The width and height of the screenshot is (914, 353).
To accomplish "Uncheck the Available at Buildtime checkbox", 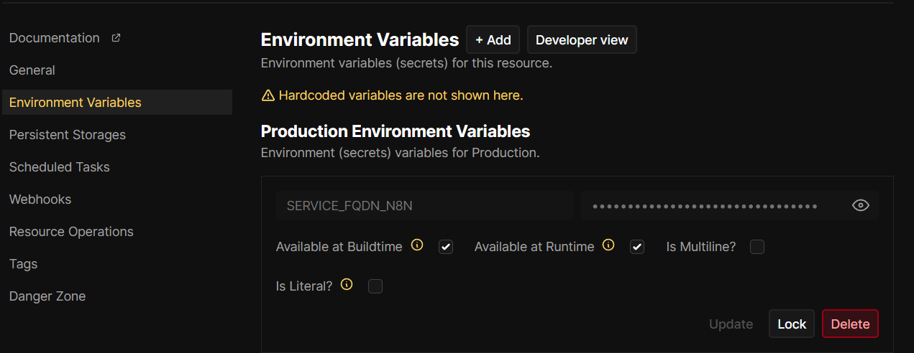I will coord(446,247).
